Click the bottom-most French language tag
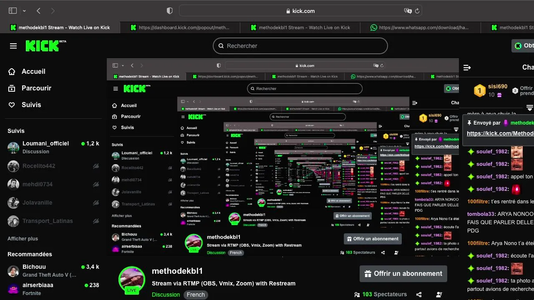The width and height of the screenshot is (534, 300). 196,295
